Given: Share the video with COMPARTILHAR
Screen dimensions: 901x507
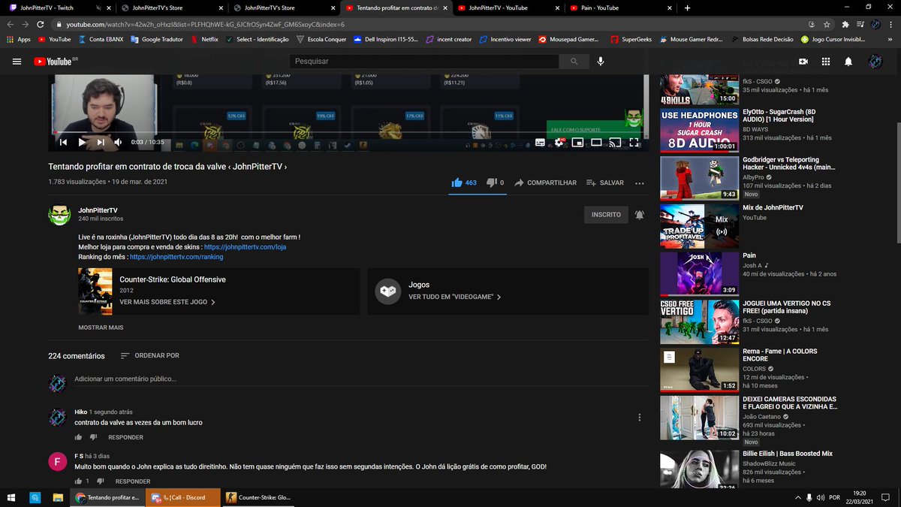Looking at the screenshot, I should [x=545, y=183].
